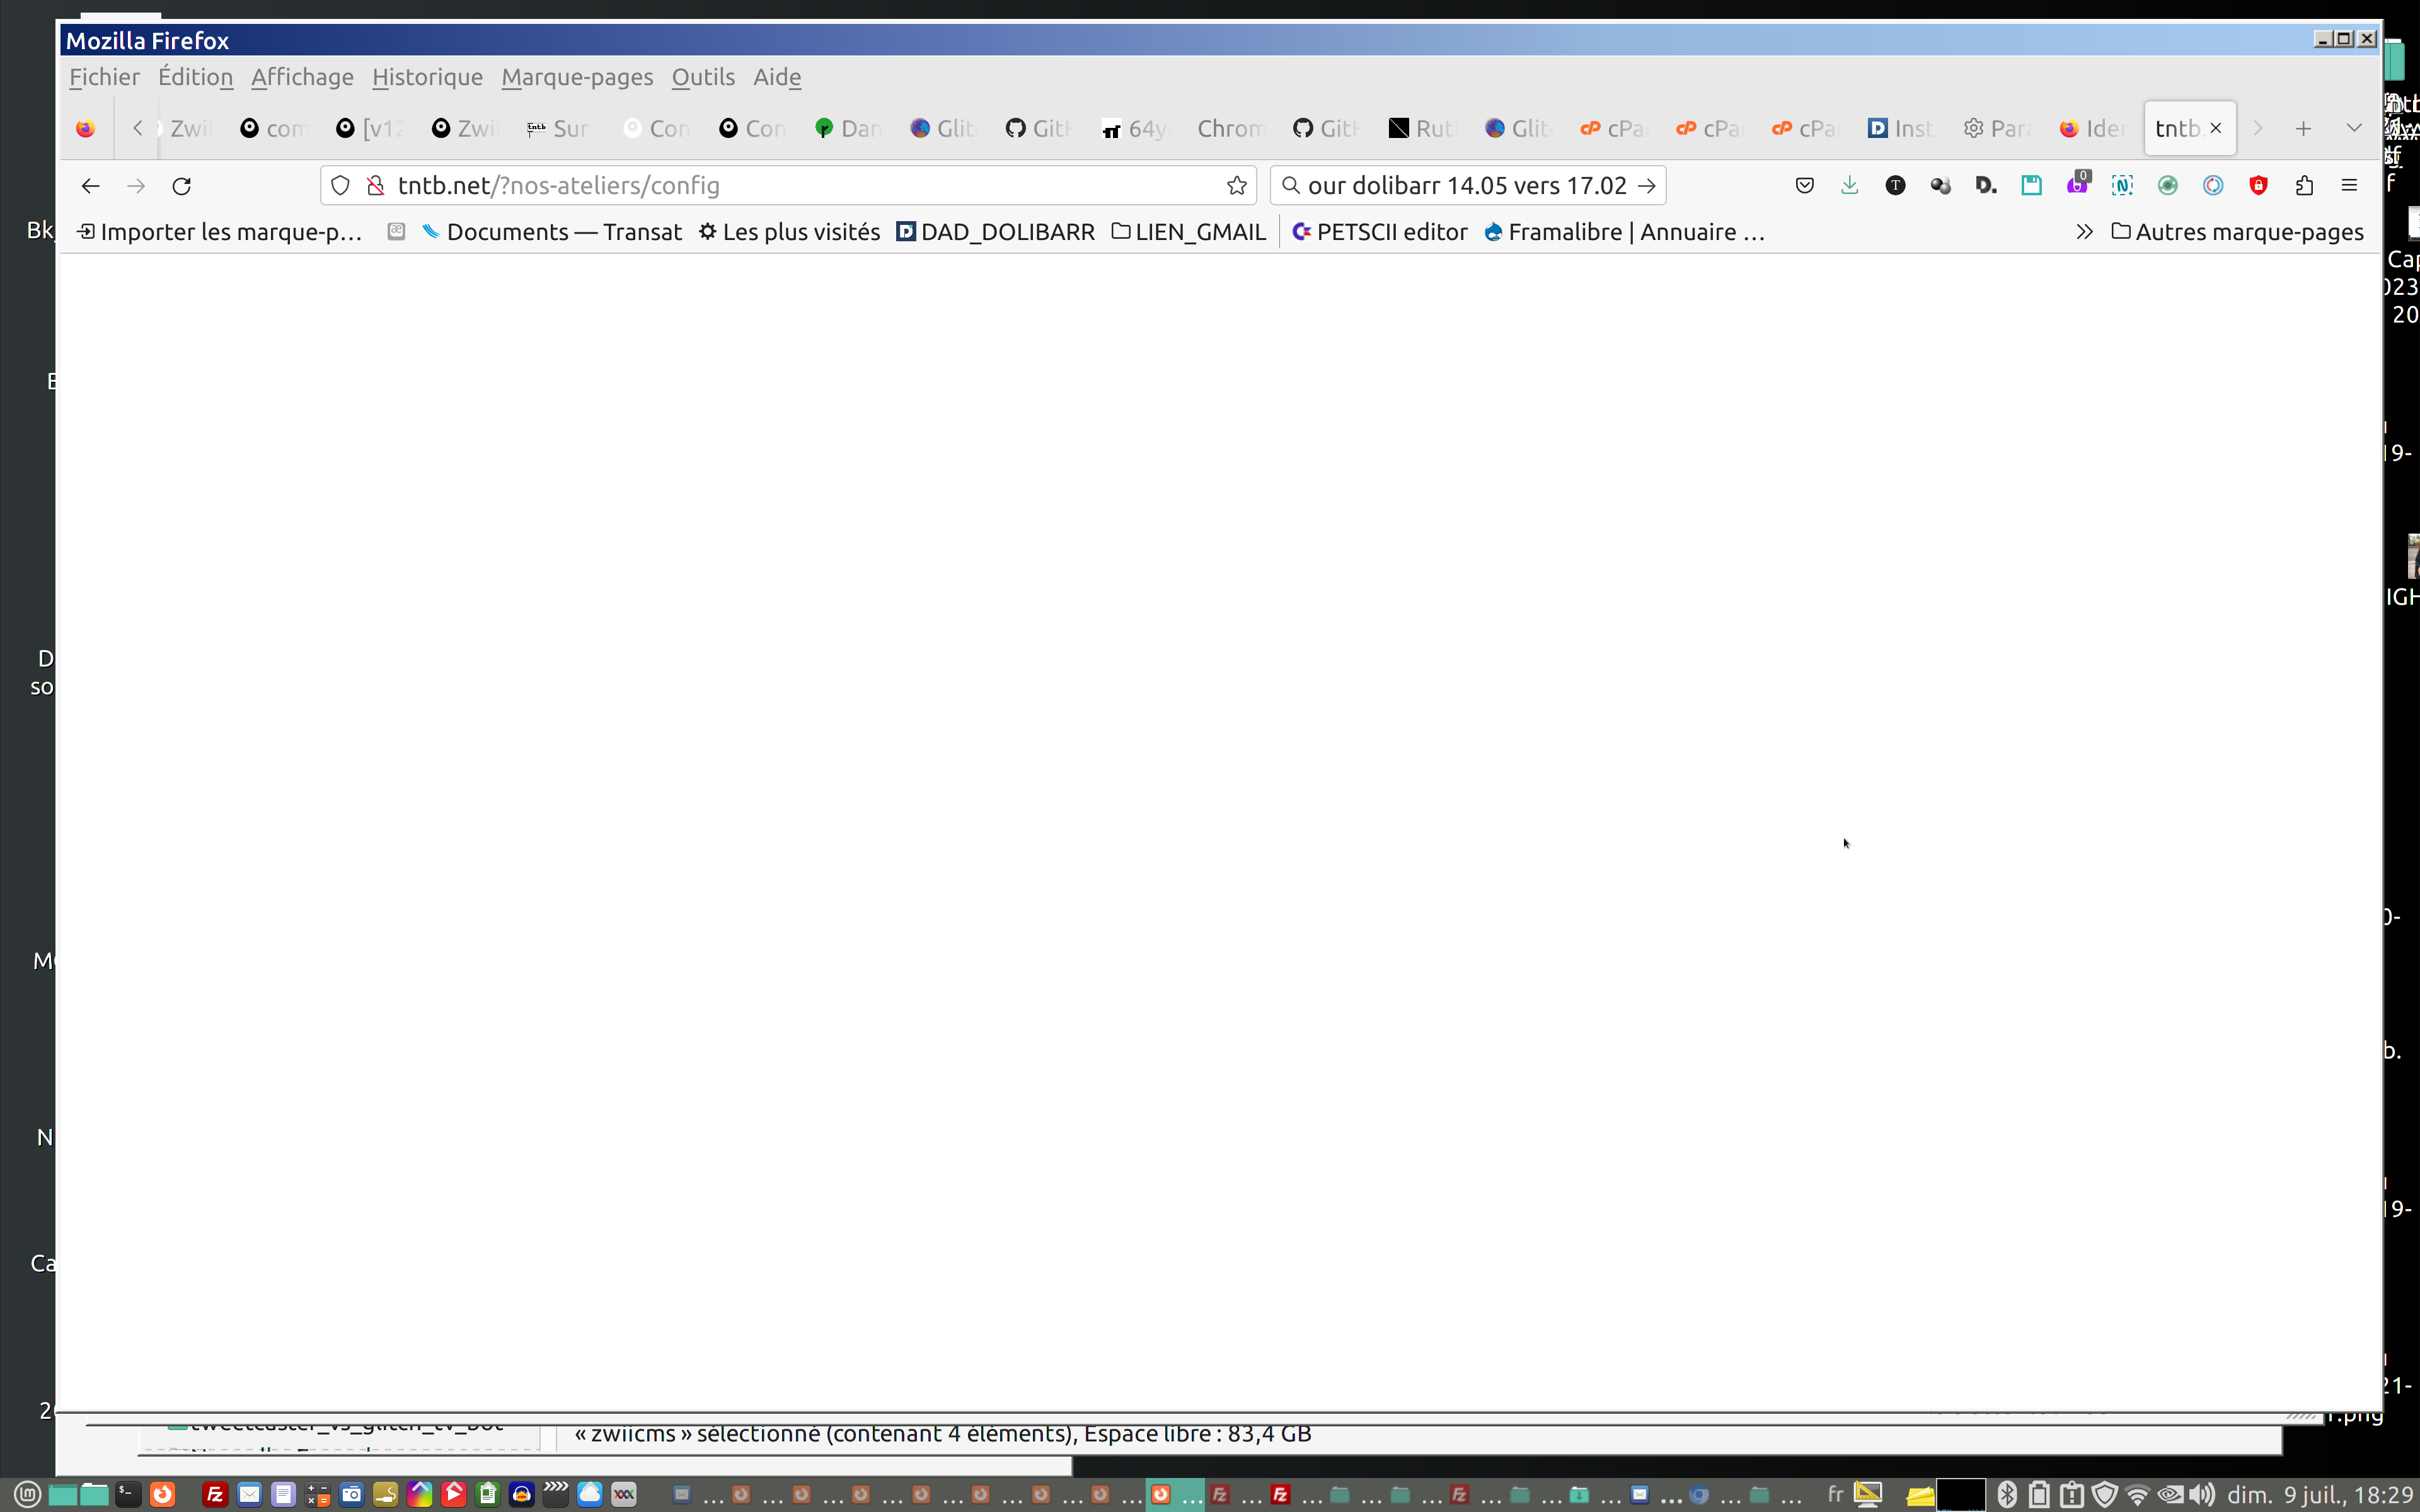Open the extensions puzzle icon

[x=2304, y=186]
